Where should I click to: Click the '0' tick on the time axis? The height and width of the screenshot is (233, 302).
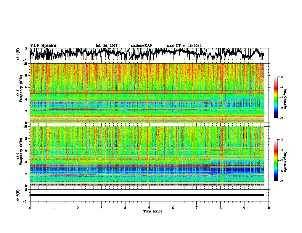[x=30, y=208]
